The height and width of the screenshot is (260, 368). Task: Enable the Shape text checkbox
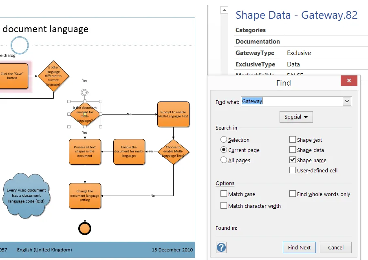293,139
